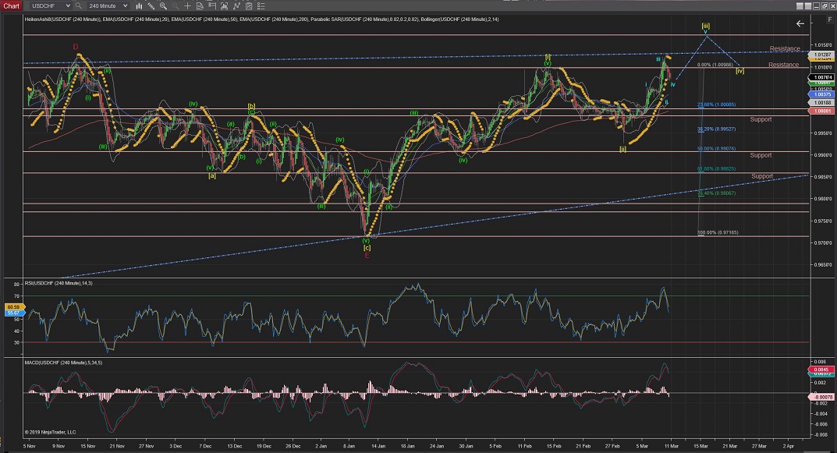
Task: Click the RSI(USDCHF 240 Minute) panel label
Action: (x=59, y=283)
